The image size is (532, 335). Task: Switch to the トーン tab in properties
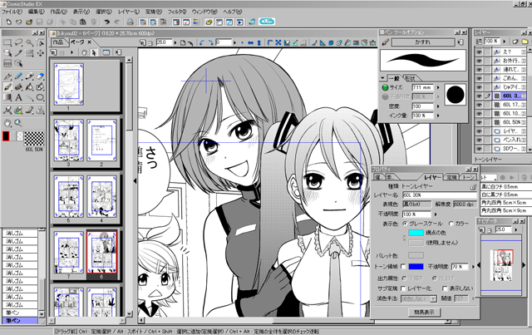[469, 177]
